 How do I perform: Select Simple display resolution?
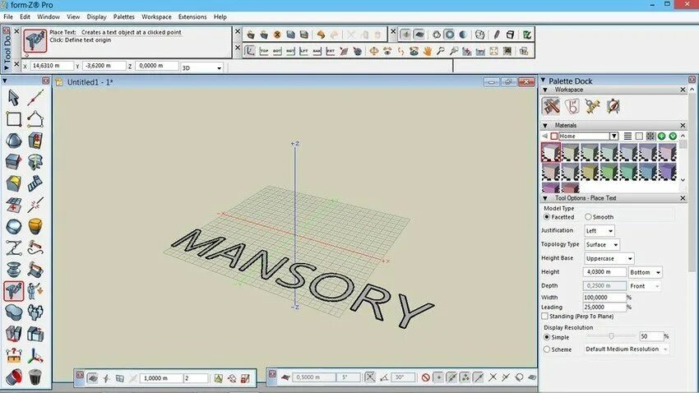(547, 337)
